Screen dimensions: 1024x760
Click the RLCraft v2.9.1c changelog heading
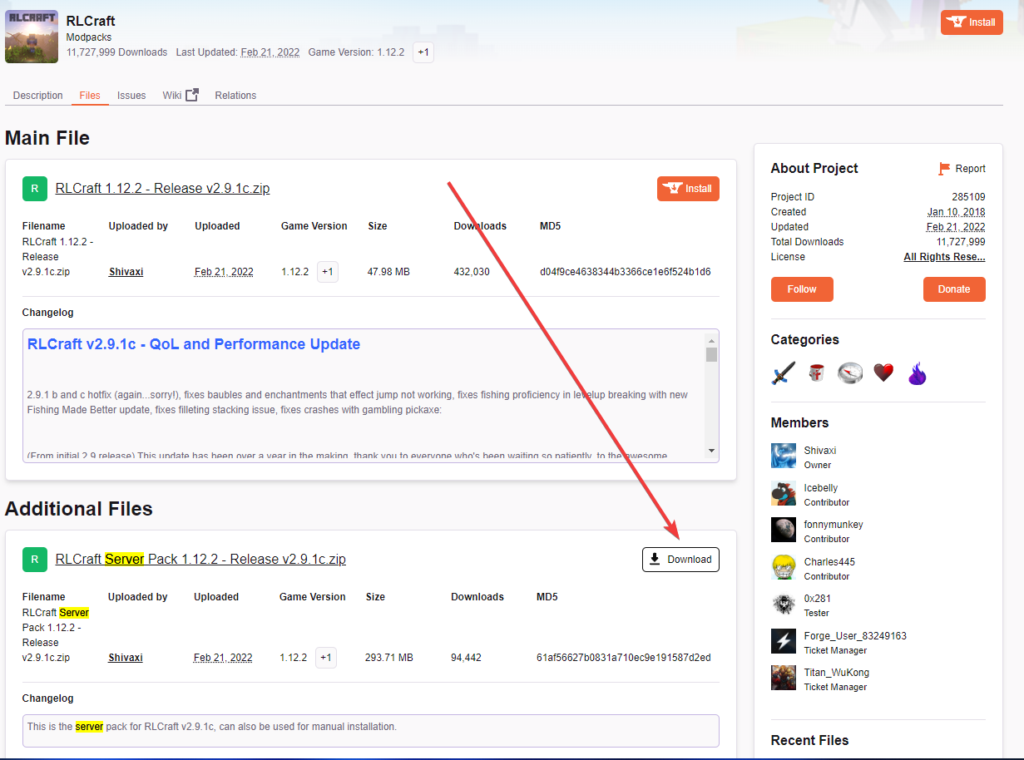coord(194,344)
